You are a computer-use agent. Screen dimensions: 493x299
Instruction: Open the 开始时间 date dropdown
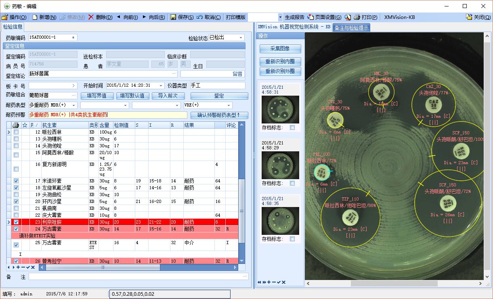pyautogui.click(x=162, y=86)
